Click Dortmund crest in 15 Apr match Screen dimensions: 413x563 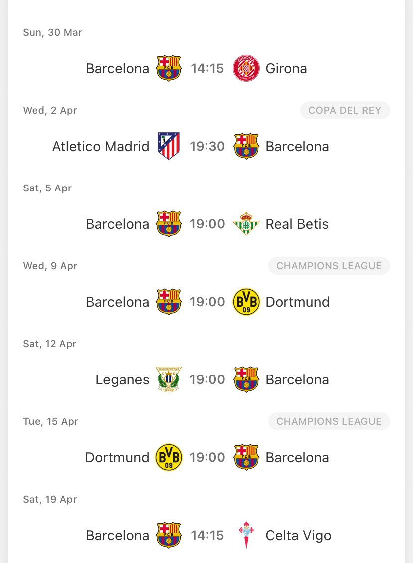(169, 457)
